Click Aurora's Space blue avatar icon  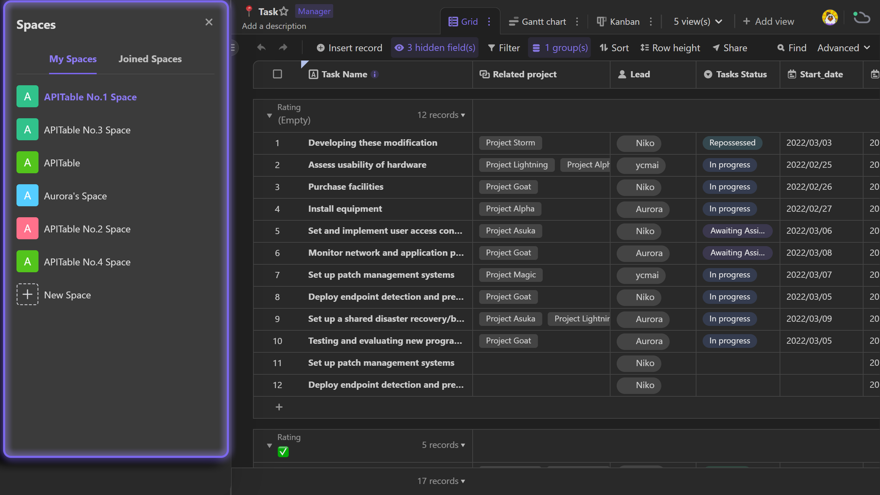pos(27,196)
